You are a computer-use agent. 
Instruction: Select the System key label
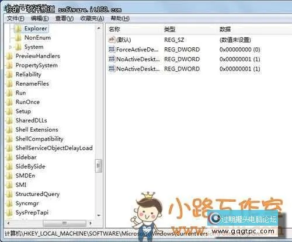[34, 47]
